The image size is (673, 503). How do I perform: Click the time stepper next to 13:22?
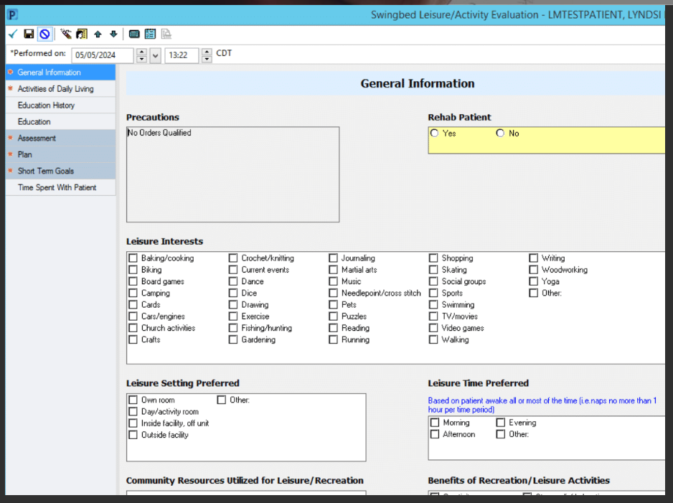207,55
